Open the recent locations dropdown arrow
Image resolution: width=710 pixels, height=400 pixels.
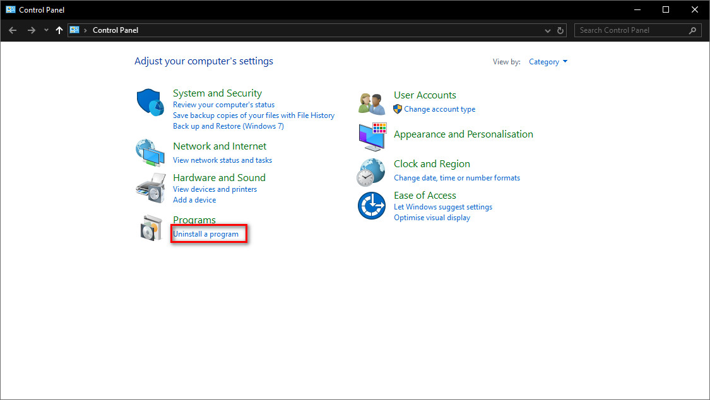pyautogui.click(x=46, y=30)
